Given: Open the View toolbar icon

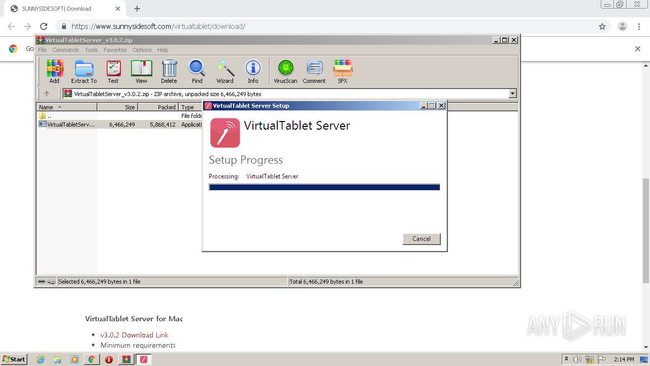Looking at the screenshot, I should tap(141, 71).
